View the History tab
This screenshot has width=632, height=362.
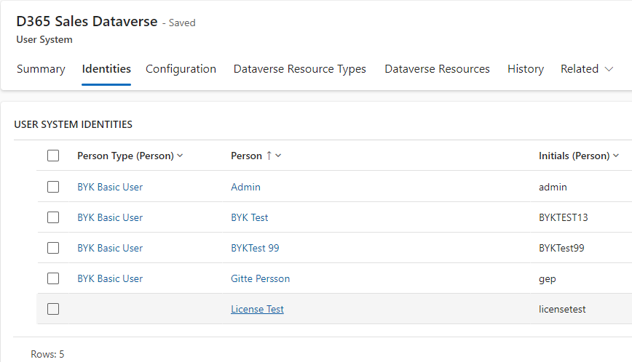pyautogui.click(x=525, y=69)
